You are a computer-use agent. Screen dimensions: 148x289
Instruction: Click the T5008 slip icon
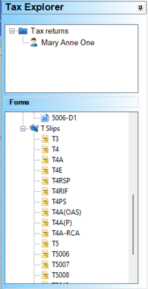click(x=45, y=275)
